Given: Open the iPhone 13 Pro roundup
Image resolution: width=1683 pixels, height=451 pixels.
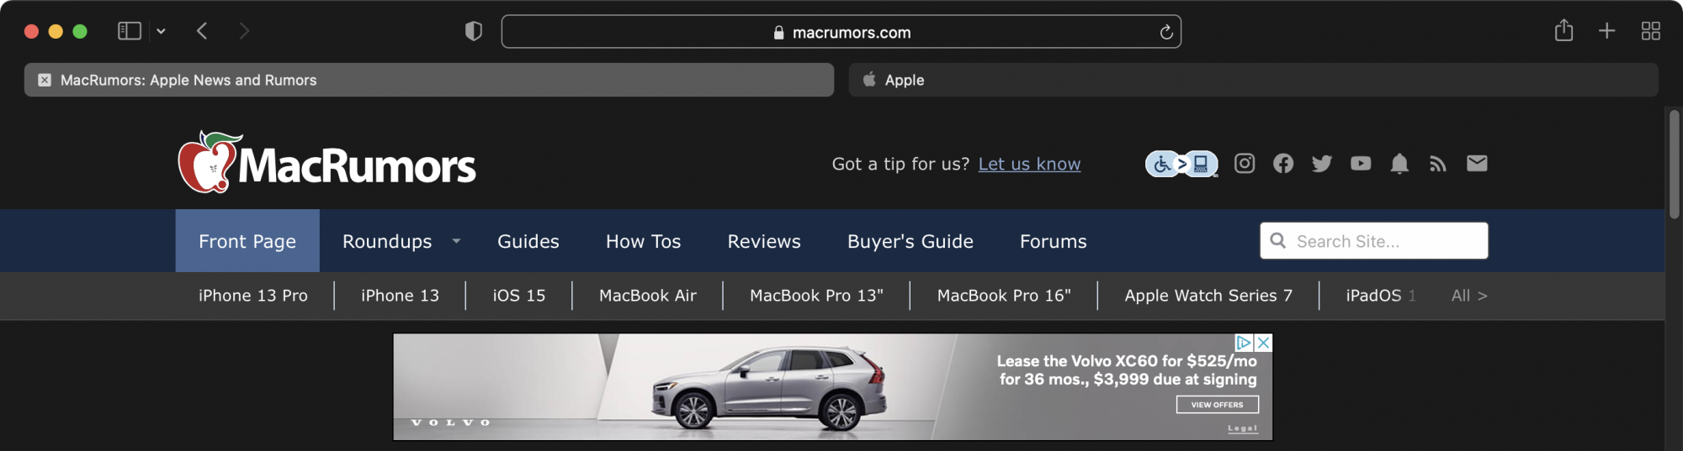Looking at the screenshot, I should click(x=253, y=296).
